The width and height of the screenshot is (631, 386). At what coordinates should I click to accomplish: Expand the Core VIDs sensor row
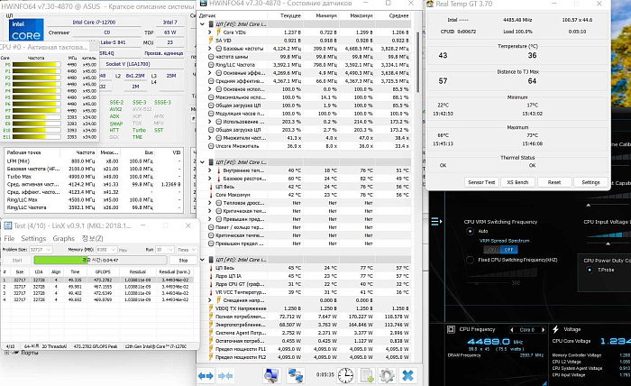click(210, 32)
